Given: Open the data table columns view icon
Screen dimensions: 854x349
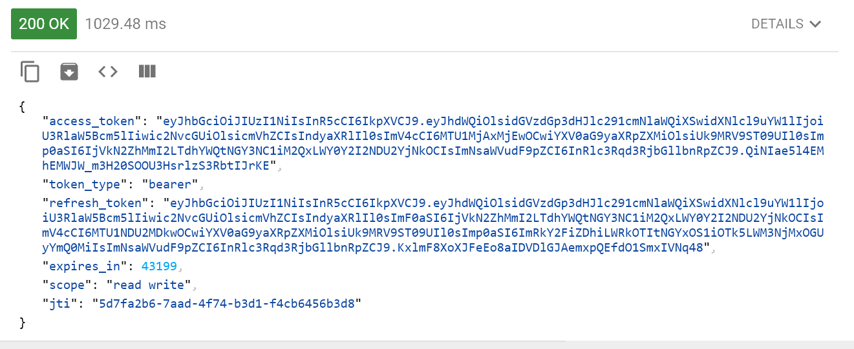Looking at the screenshot, I should (147, 72).
